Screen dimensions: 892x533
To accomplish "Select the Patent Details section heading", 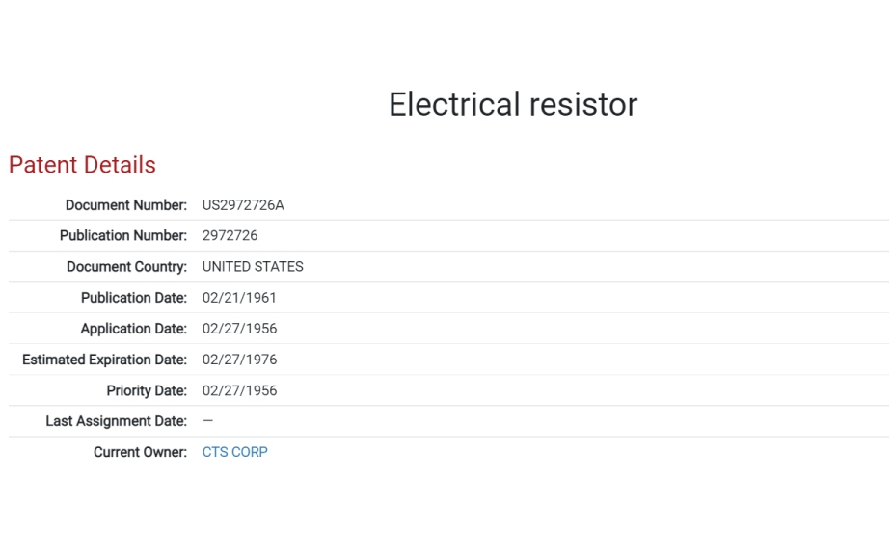I will tap(82, 165).
